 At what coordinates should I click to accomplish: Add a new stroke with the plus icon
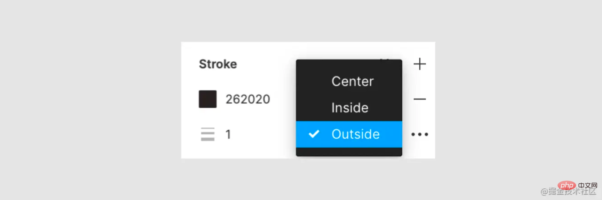point(420,64)
